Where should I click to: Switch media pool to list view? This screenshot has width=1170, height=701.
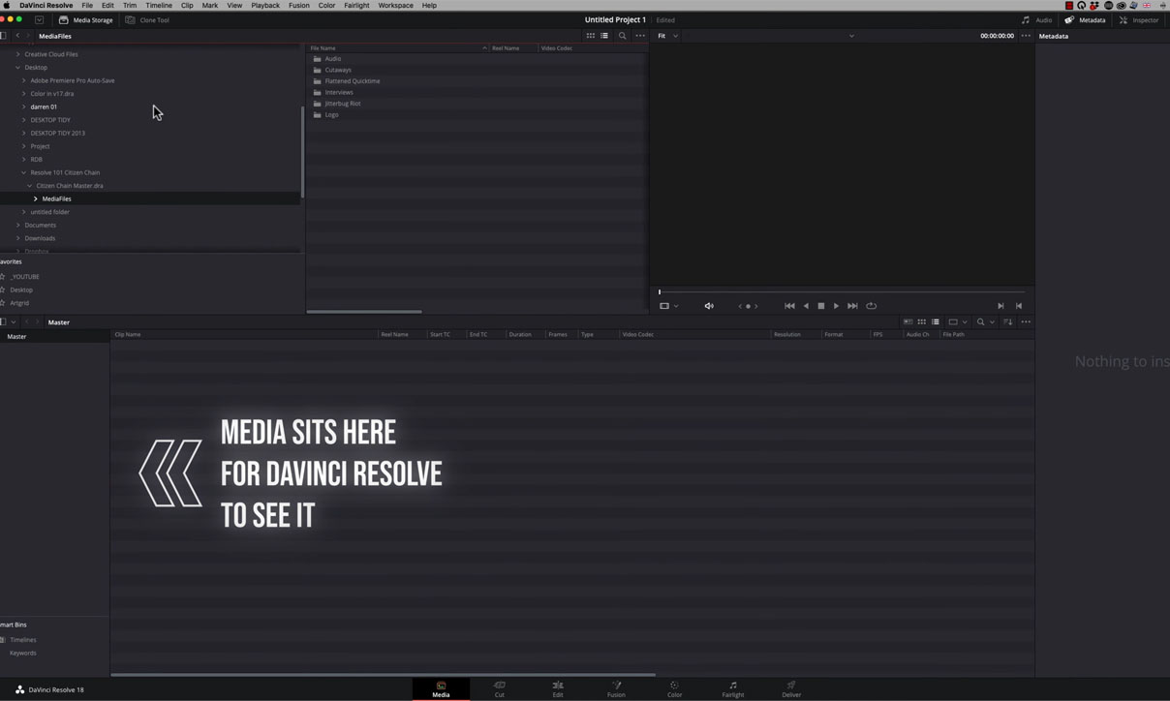tap(936, 322)
